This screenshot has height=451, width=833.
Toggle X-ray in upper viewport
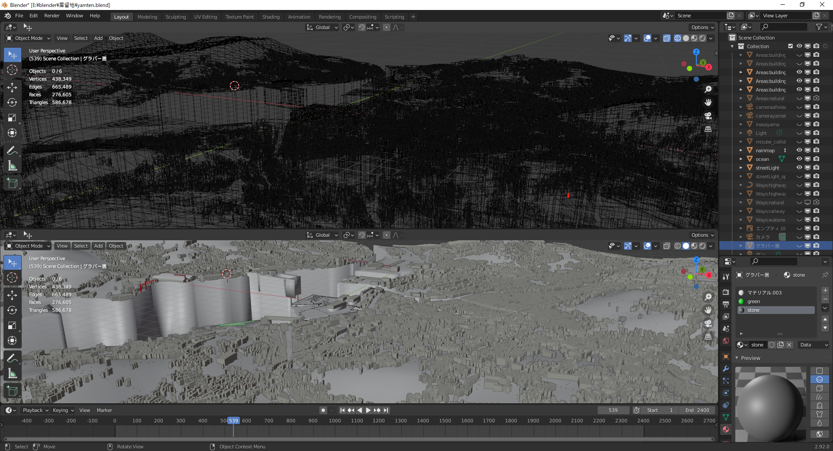667,38
